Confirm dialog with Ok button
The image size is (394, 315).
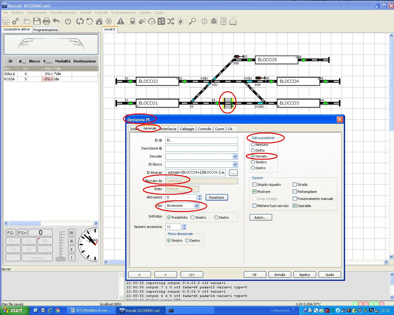coord(255,275)
